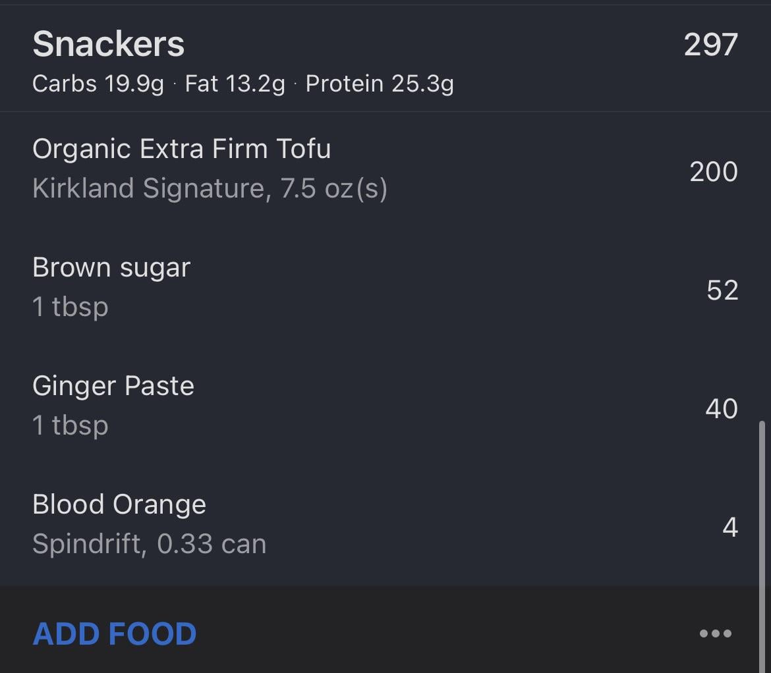Tap the Fat 13.2g macro label
The width and height of the screenshot is (771, 673).
(x=235, y=84)
